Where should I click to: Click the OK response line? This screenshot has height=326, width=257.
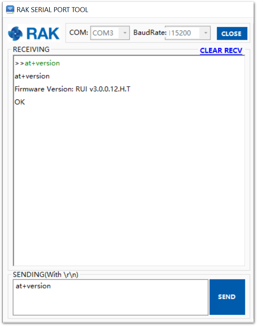pos(20,102)
